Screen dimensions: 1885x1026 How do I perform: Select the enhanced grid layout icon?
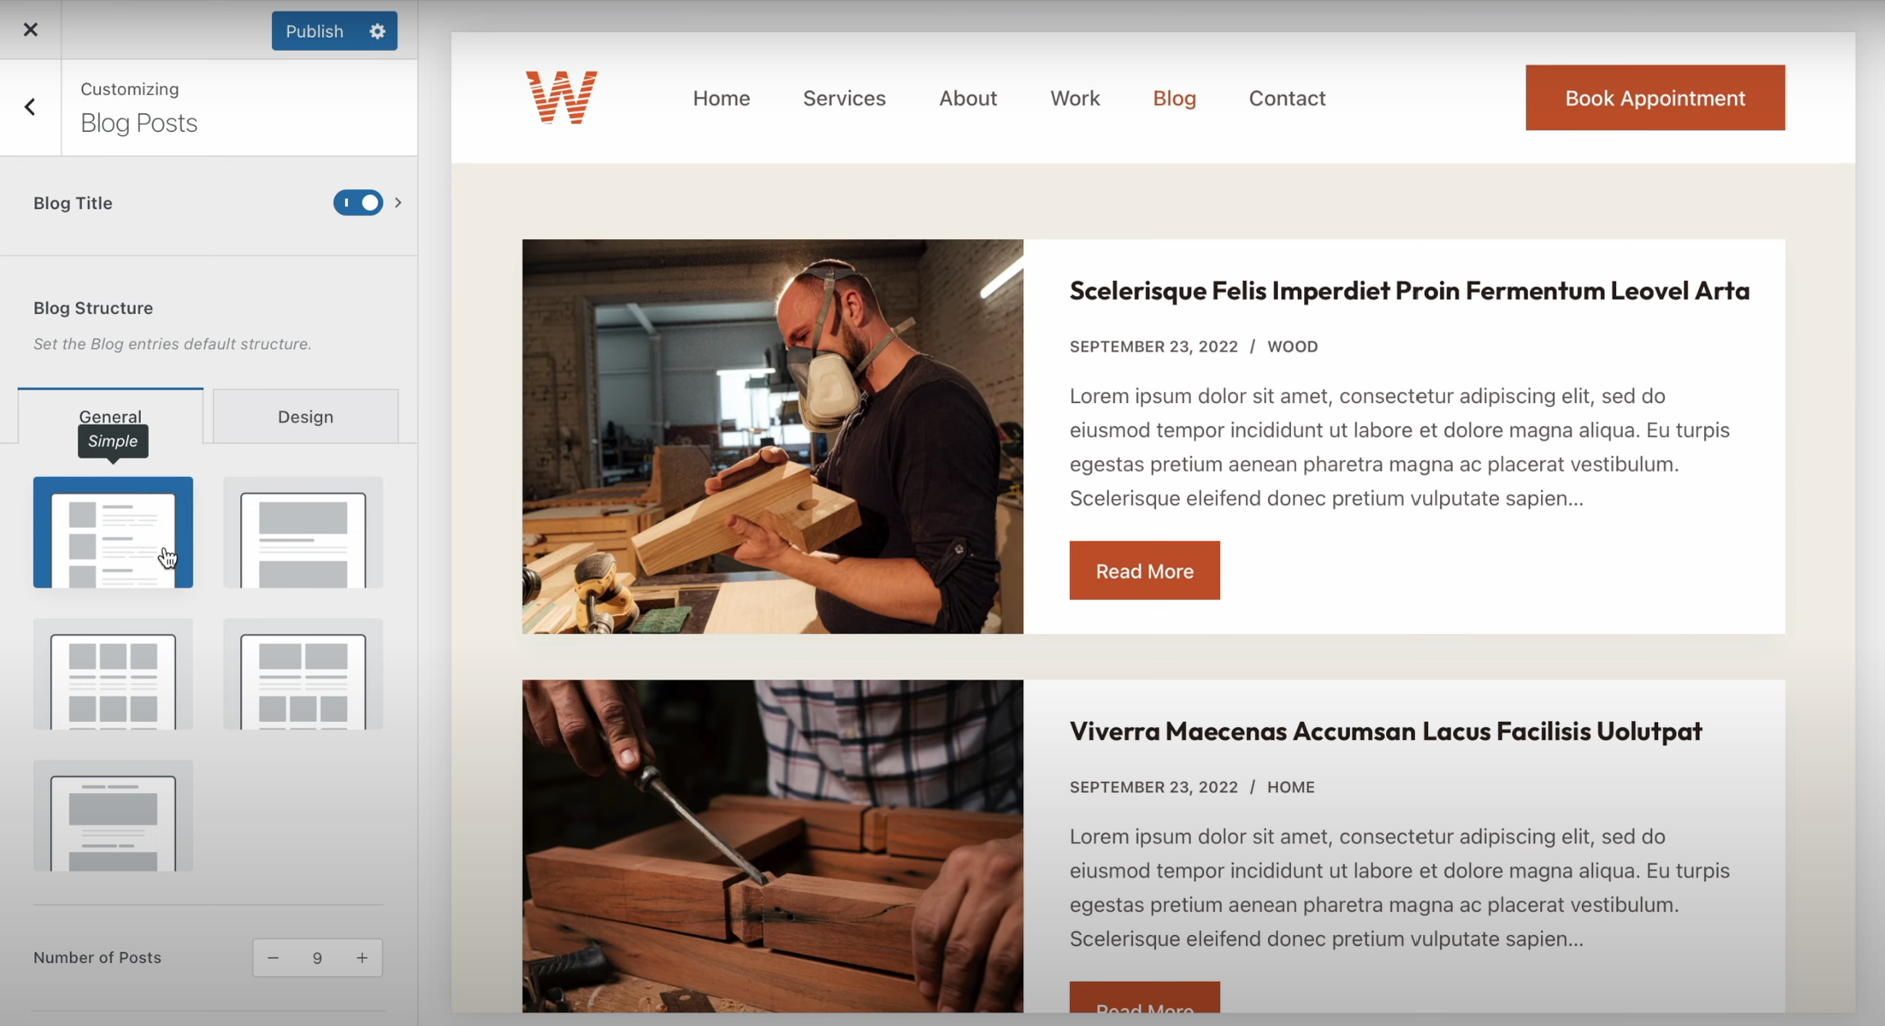click(x=303, y=674)
